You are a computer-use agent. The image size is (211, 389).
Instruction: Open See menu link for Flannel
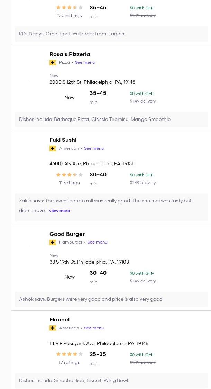point(94,328)
